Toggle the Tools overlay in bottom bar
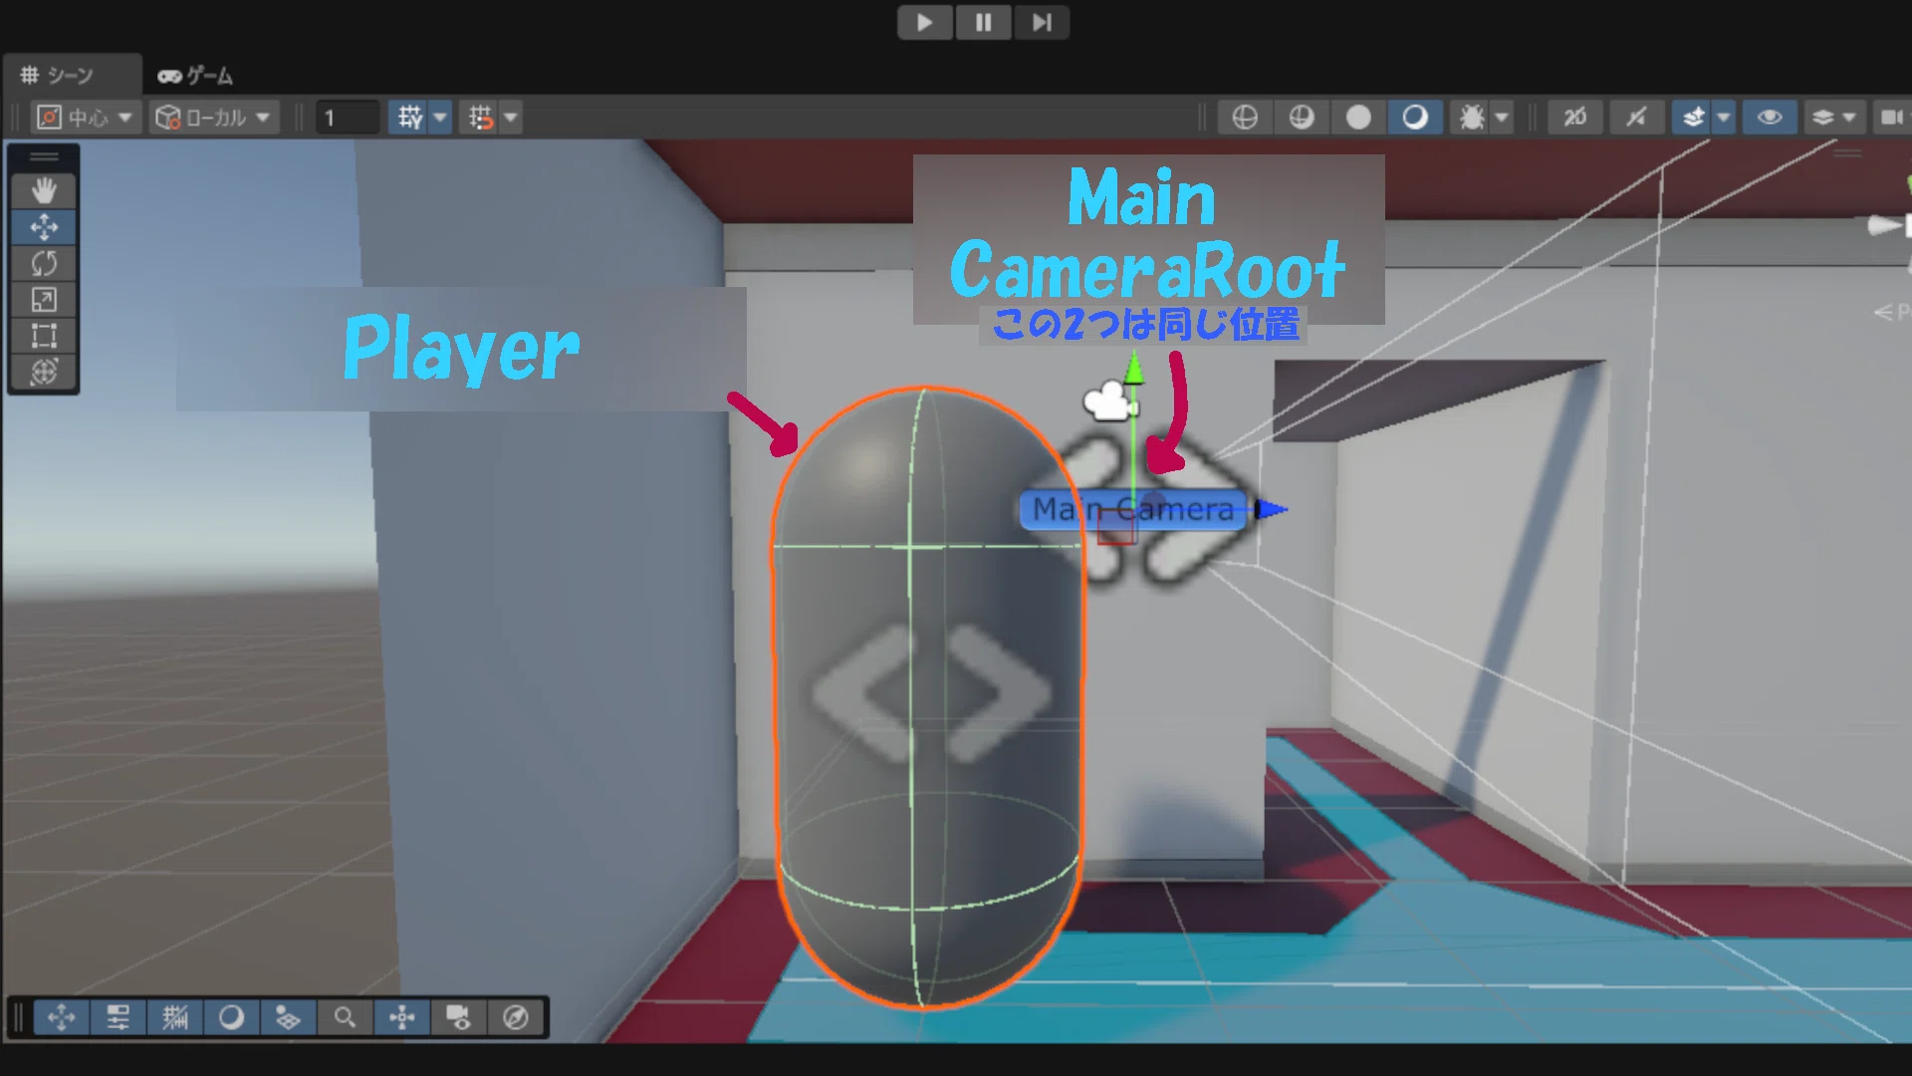 pyautogui.click(x=62, y=1017)
